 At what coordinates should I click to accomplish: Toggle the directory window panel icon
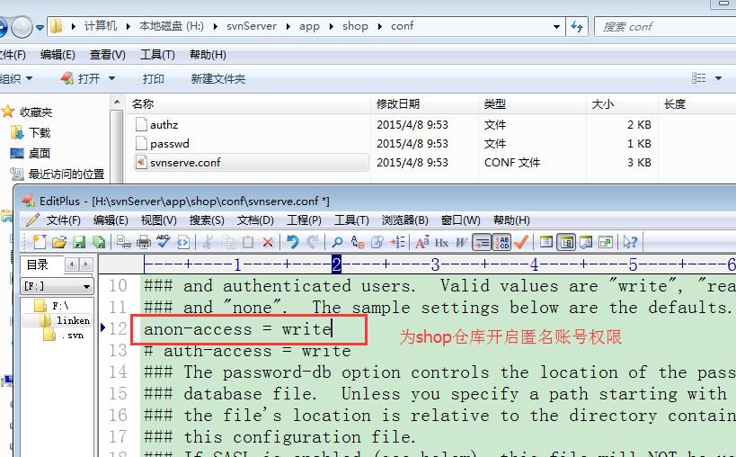pyautogui.click(x=566, y=242)
